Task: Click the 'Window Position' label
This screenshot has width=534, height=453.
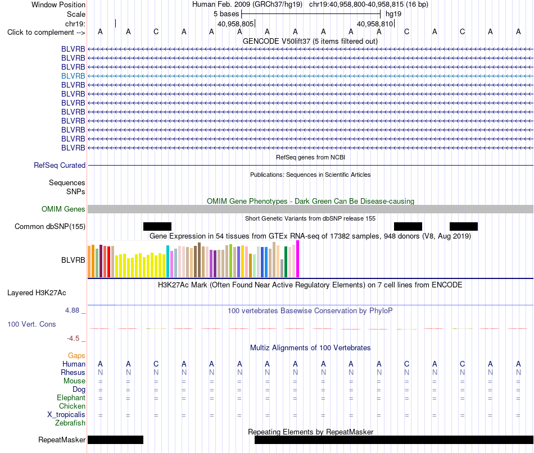Action: click(58, 4)
